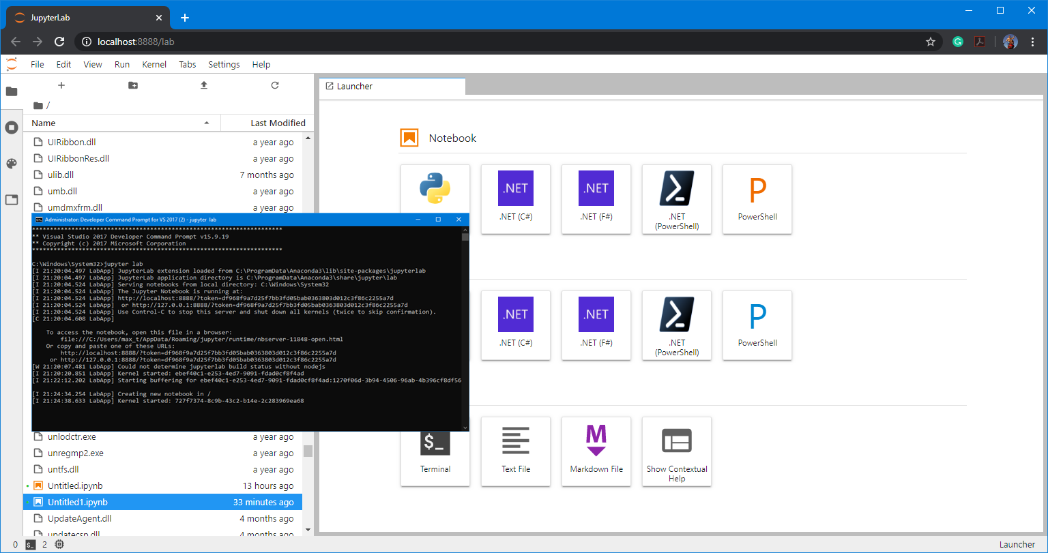
Task: Select UIRibbon.dll in the file list
Action: coord(162,142)
